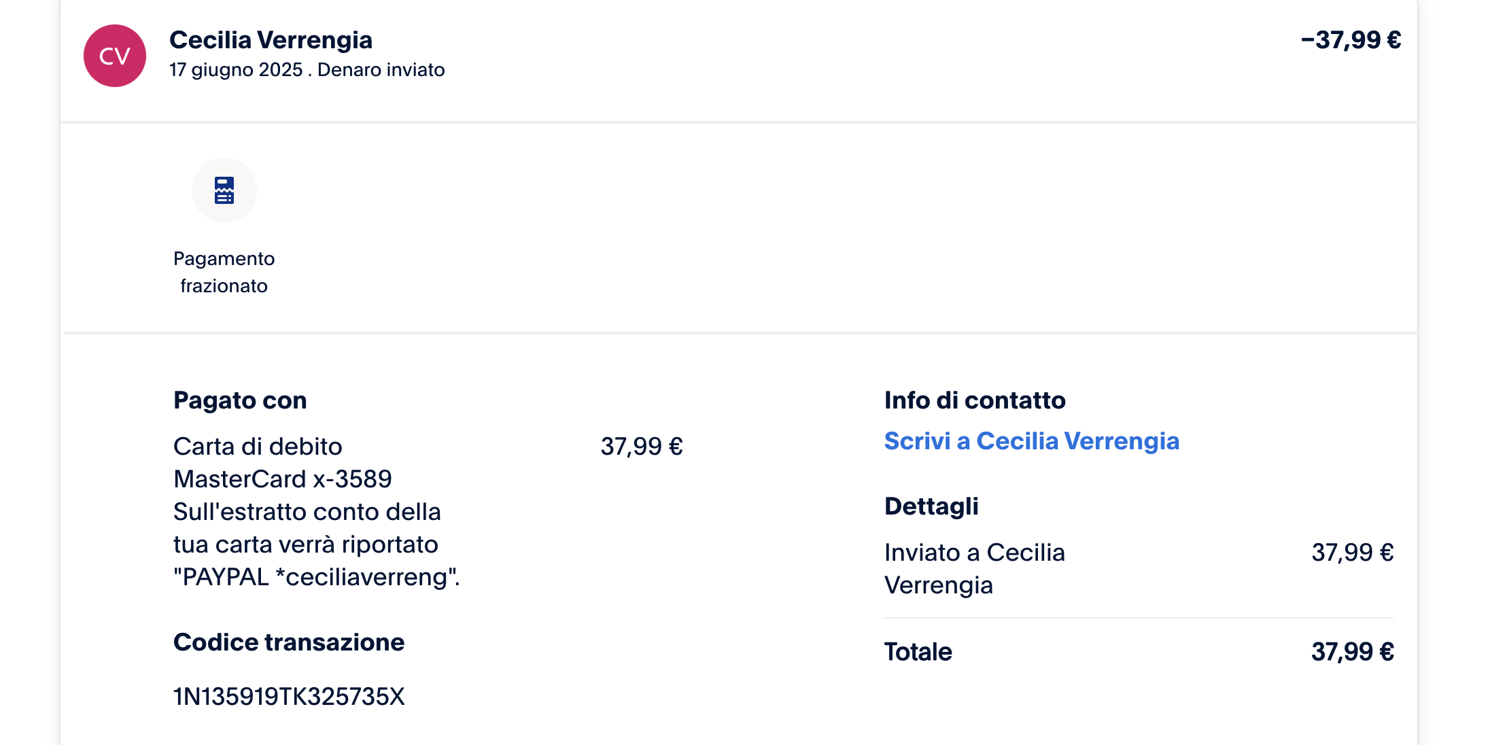Open the Scrivi a Cecilia Verrengia link
Viewport: 1490px width, 745px height.
[1031, 441]
